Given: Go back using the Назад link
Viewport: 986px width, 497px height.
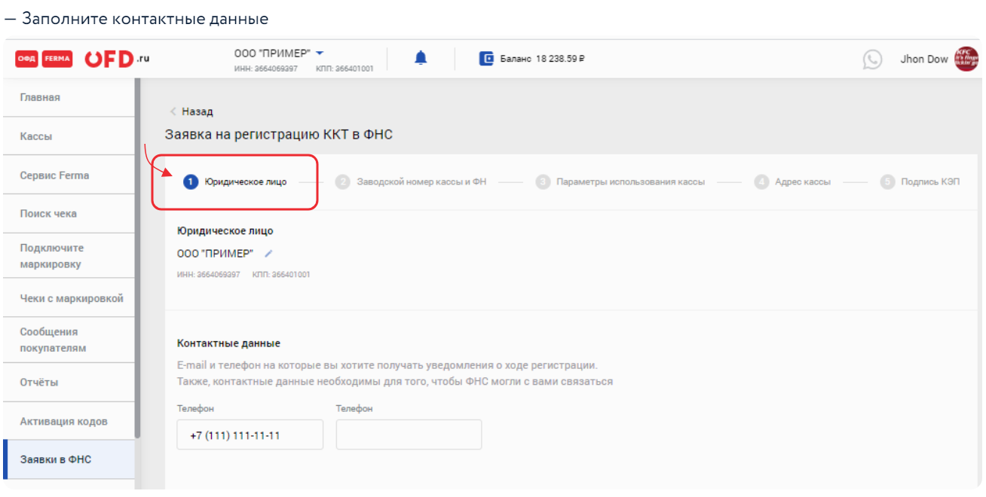Looking at the screenshot, I should pyautogui.click(x=191, y=111).
